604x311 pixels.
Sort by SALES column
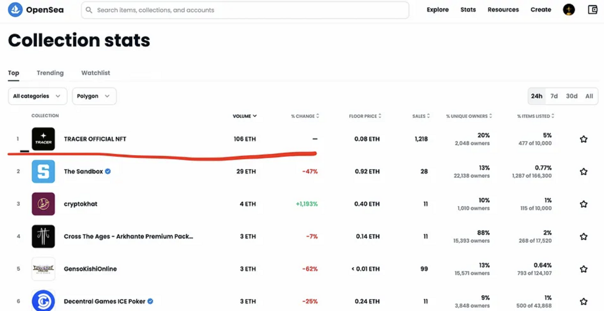coord(421,116)
